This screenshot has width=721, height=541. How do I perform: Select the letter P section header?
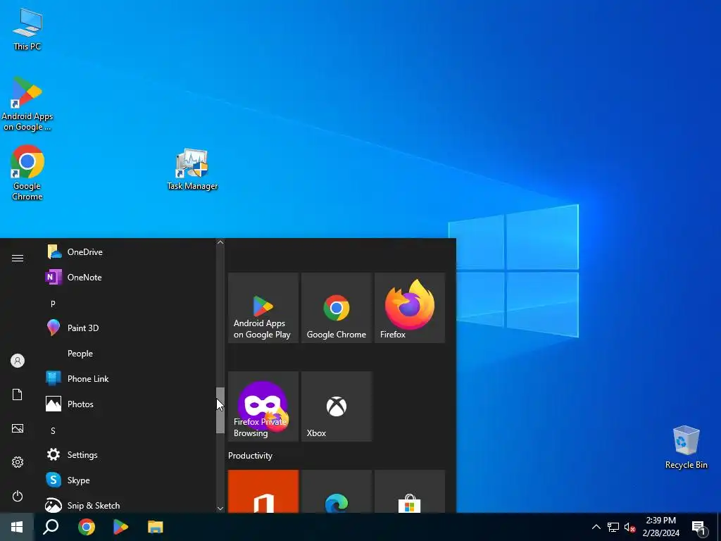(53, 304)
